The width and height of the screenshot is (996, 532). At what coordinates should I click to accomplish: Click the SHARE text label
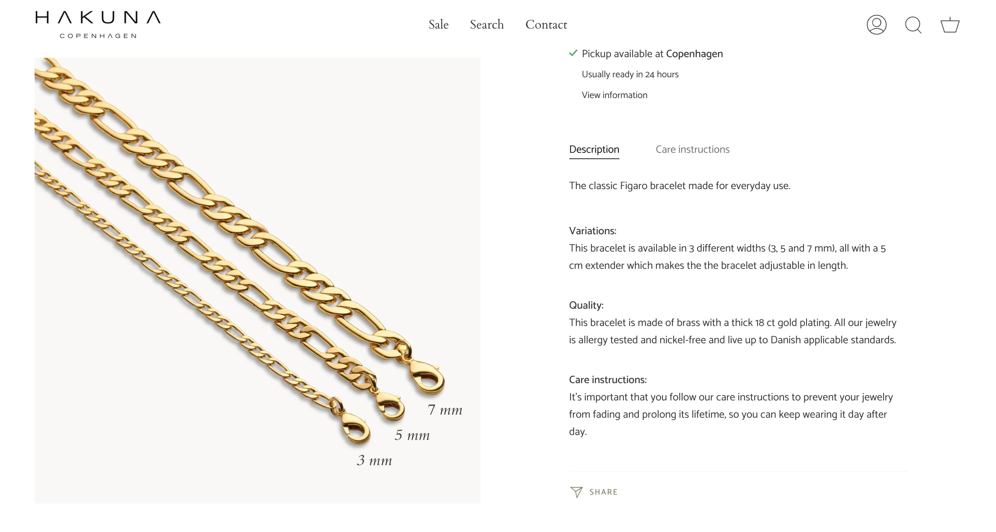(x=604, y=492)
